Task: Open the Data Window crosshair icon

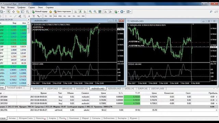Action: [13, 12]
